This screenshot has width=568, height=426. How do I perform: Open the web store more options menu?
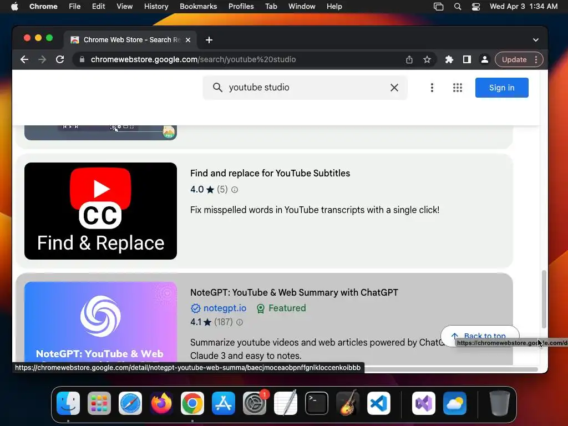click(432, 87)
